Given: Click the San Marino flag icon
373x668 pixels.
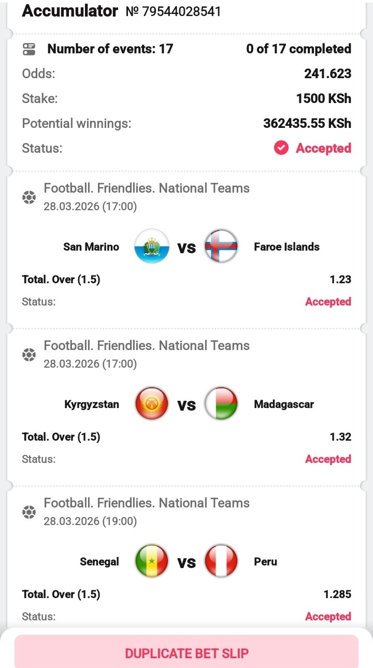Looking at the screenshot, I should click(x=152, y=247).
